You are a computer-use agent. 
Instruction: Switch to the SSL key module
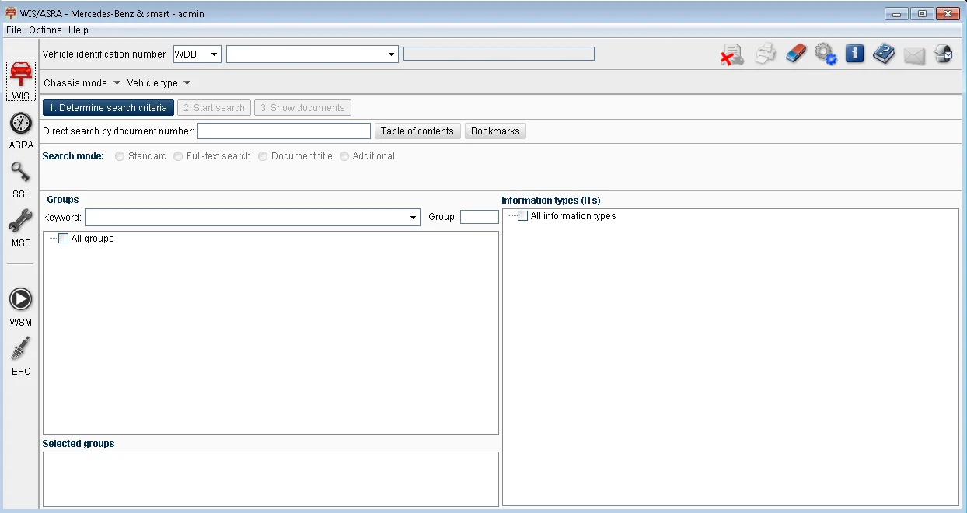[21, 180]
